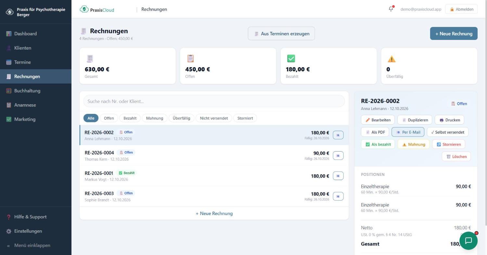Filter invoices by Nicht versendet

[214, 118]
